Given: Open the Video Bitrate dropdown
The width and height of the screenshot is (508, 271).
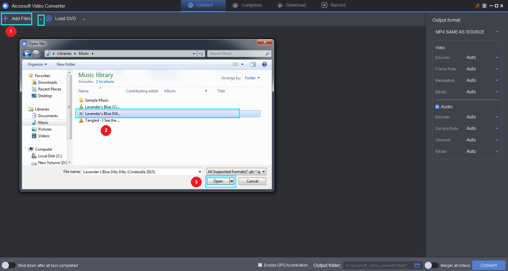Looking at the screenshot, I should pos(483,92).
